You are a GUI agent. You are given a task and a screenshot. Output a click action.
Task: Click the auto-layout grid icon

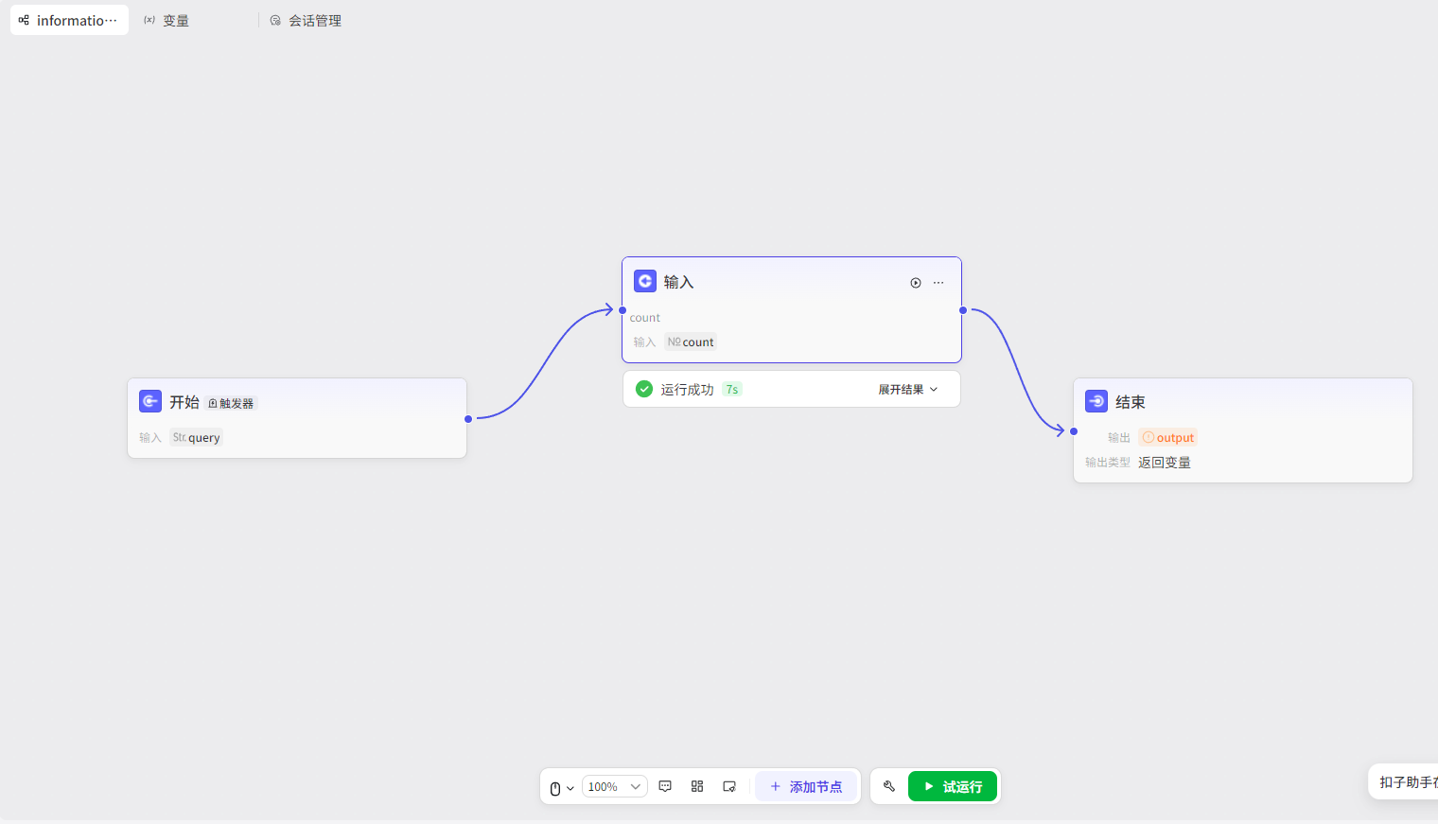tap(697, 786)
